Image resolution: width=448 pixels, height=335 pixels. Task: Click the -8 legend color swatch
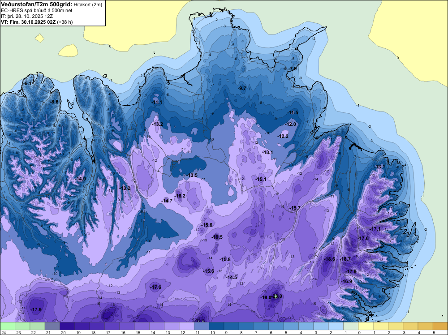point(246,326)
